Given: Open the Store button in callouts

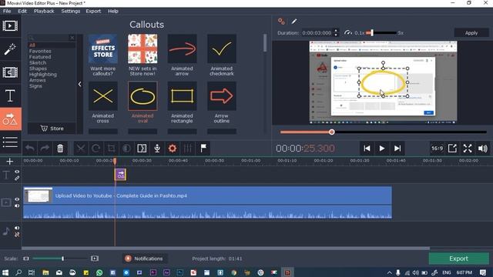Looking at the screenshot, I should tap(52, 128).
